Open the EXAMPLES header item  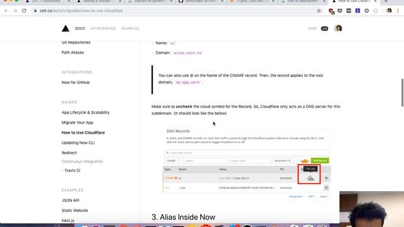(130, 28)
